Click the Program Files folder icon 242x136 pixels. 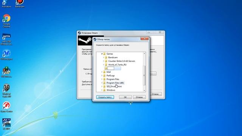pyautogui.click(x=104, y=79)
